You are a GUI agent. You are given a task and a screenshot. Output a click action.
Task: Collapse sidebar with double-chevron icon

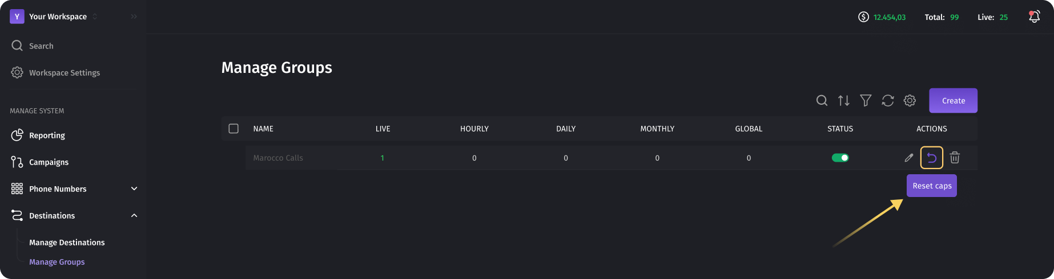click(134, 17)
